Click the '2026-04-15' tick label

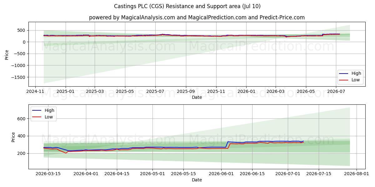click(117, 174)
